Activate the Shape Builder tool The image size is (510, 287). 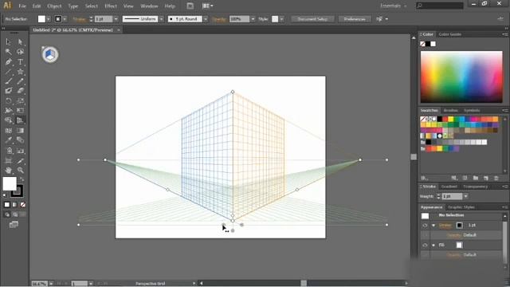pos(8,120)
